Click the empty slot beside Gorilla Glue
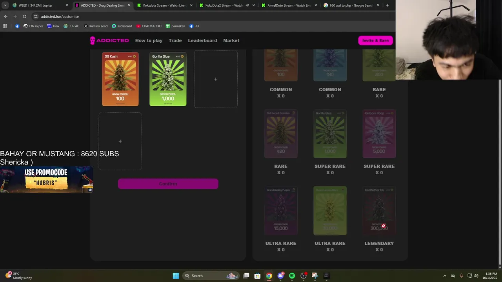This screenshot has width=502, height=282. point(216,79)
